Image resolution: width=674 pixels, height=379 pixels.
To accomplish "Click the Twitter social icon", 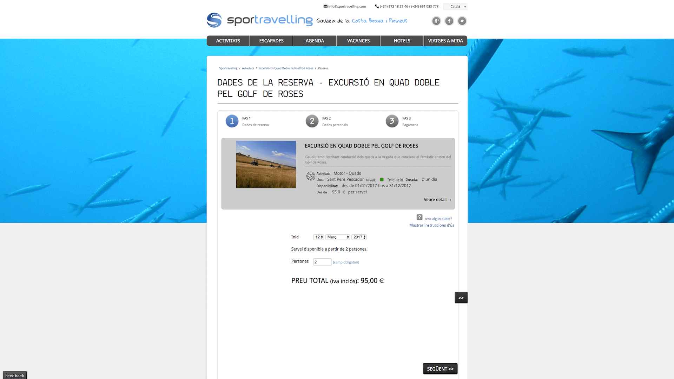I will click(462, 21).
